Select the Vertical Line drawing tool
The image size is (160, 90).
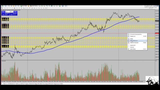click(x=8, y=8)
